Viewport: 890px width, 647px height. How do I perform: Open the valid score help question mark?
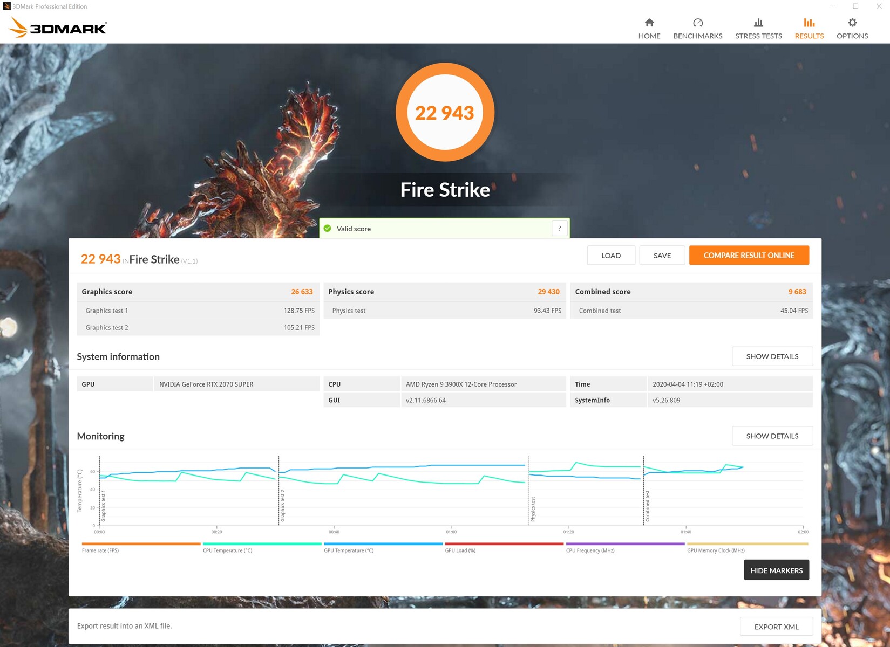pos(560,228)
